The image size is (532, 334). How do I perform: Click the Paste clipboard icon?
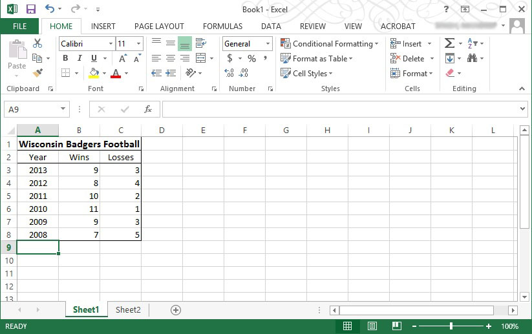pyautogui.click(x=17, y=50)
